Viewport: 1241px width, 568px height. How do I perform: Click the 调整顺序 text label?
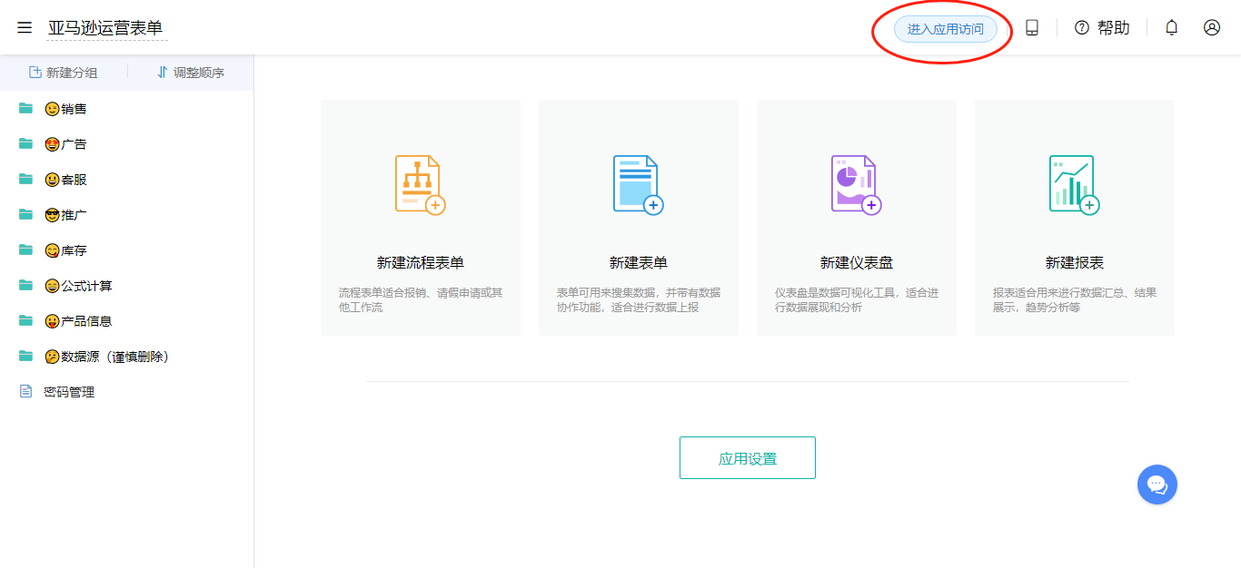click(x=199, y=73)
